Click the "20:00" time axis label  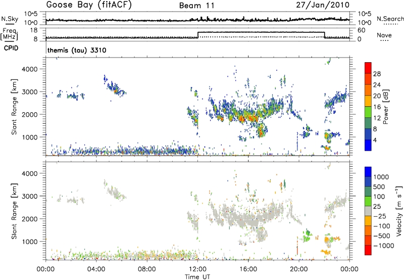[x=298, y=269]
